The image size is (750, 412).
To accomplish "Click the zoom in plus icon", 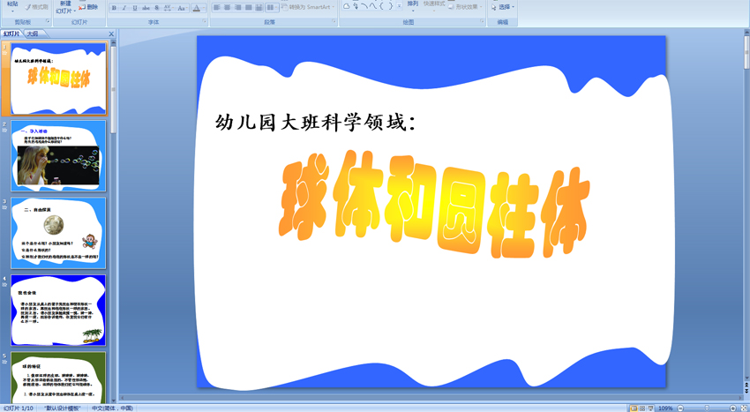I will (x=733, y=408).
